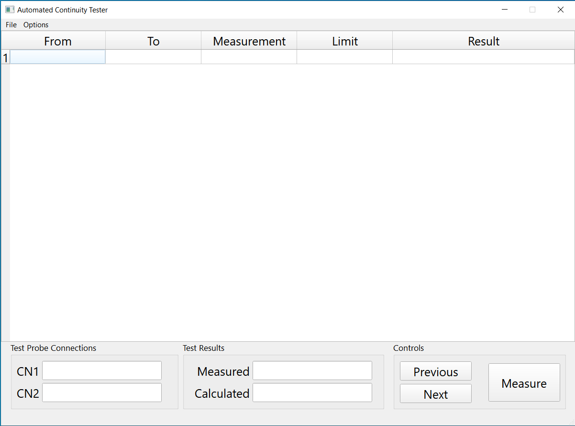
Task: Focus the CN2 probe input field
Action: 102,393
